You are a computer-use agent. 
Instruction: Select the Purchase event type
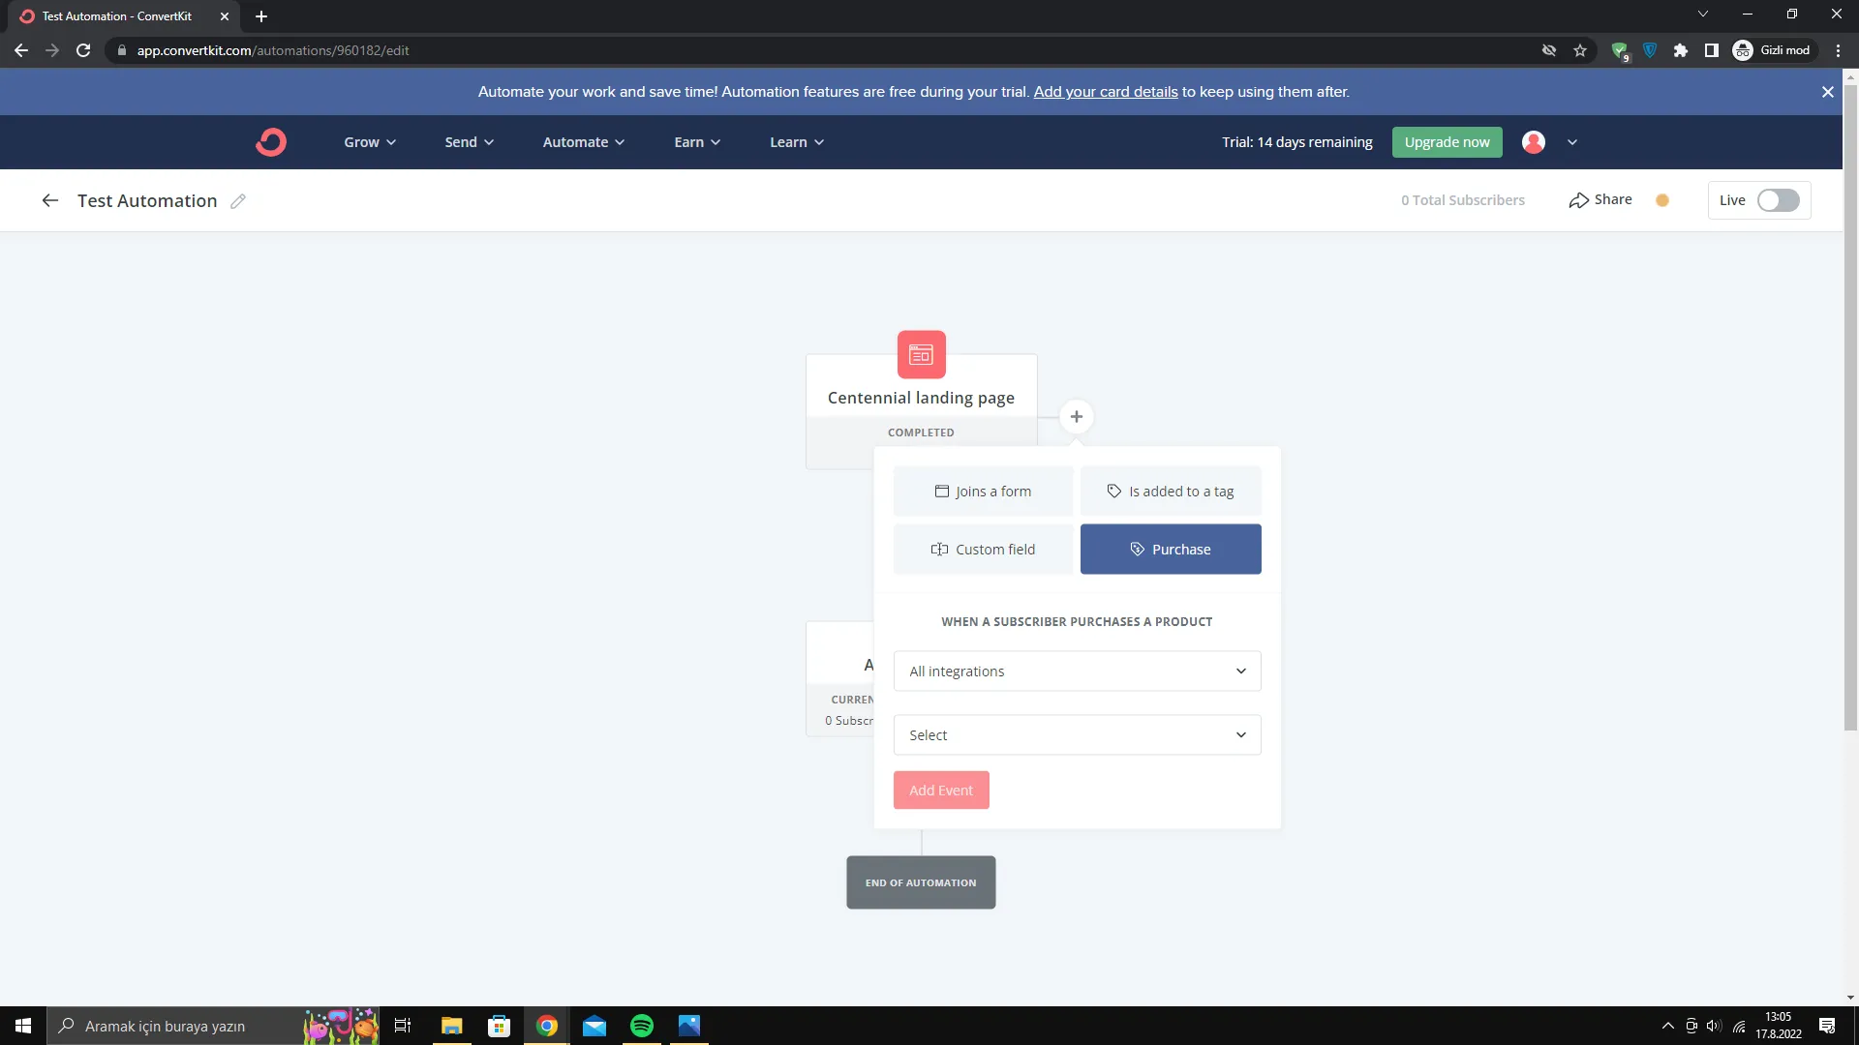pos(1170,550)
